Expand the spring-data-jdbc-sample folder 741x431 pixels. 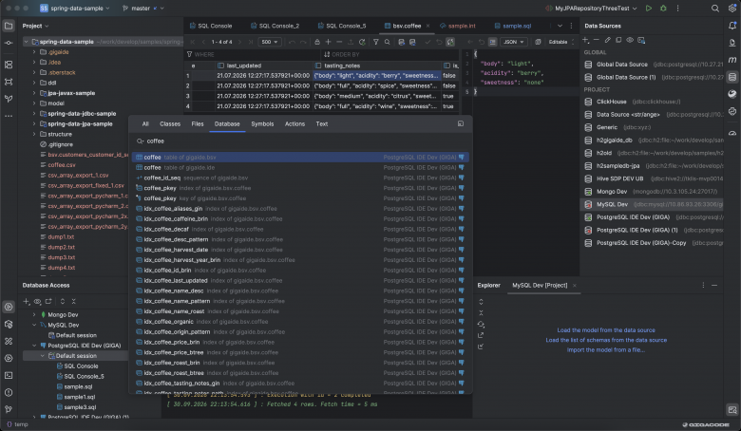34,113
